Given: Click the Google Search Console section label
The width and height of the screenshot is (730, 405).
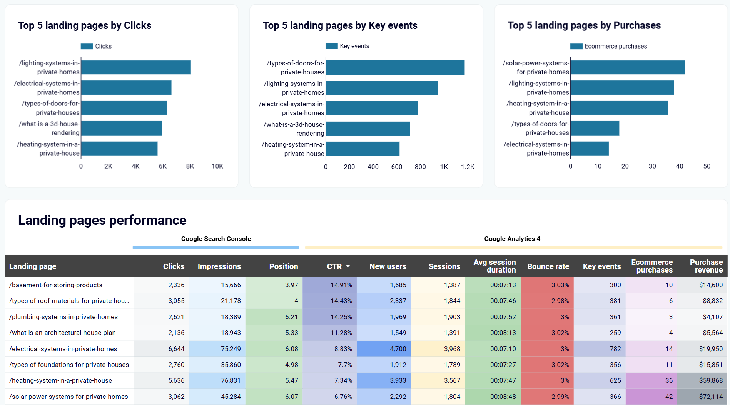Looking at the screenshot, I should (215, 239).
